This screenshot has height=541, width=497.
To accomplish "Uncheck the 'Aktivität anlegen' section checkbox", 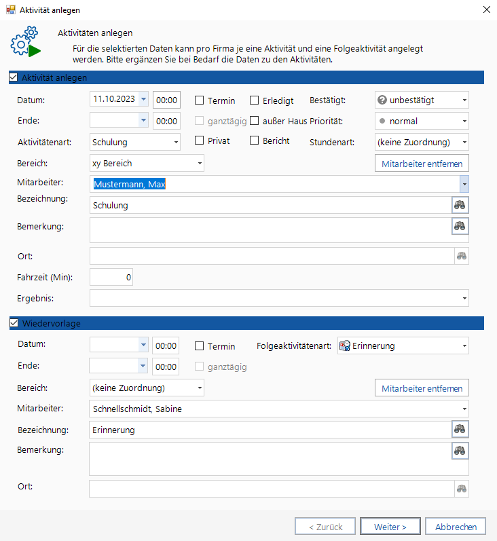I will pos(14,77).
